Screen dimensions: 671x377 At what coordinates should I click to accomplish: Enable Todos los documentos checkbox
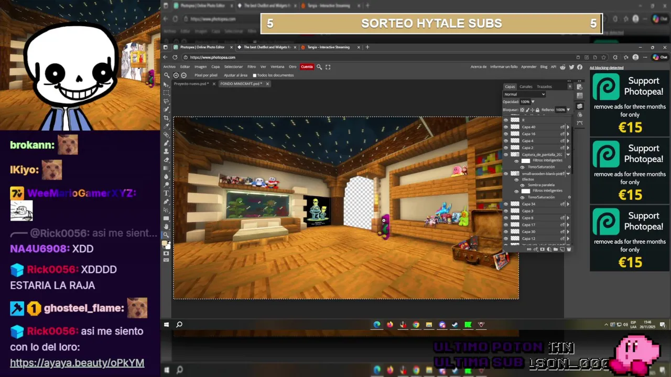click(x=255, y=75)
